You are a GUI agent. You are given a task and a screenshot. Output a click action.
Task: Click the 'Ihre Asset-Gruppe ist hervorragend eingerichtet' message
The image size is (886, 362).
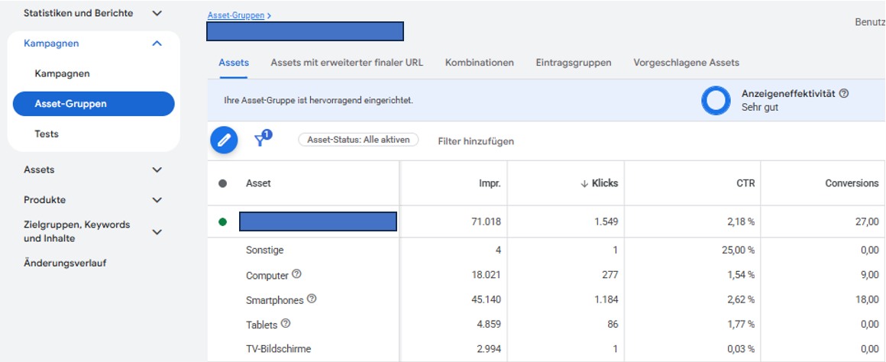[319, 101]
